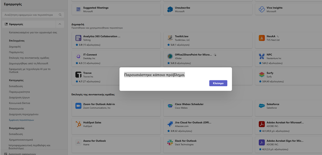Screen dimensions: 322x155
Task: Select Ιατροφαρμακευτική περίθαλψη και Βιοεπιστήμες
Action: [29, 147]
